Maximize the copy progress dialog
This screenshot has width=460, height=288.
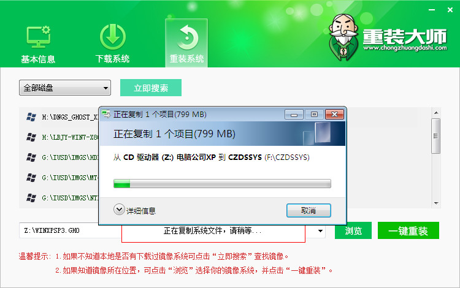pyautogui.click(x=314, y=114)
